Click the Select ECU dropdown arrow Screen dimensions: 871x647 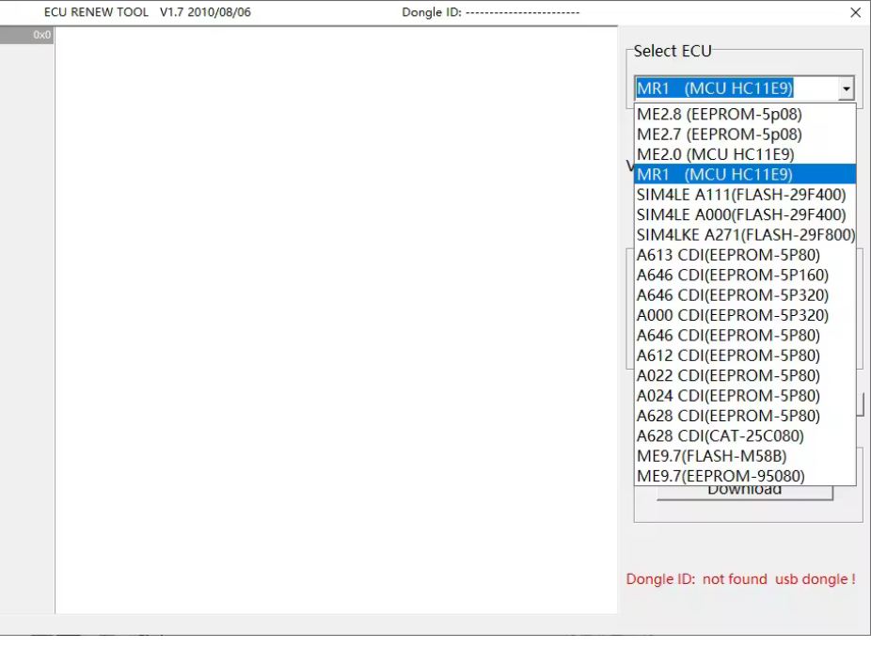846,89
